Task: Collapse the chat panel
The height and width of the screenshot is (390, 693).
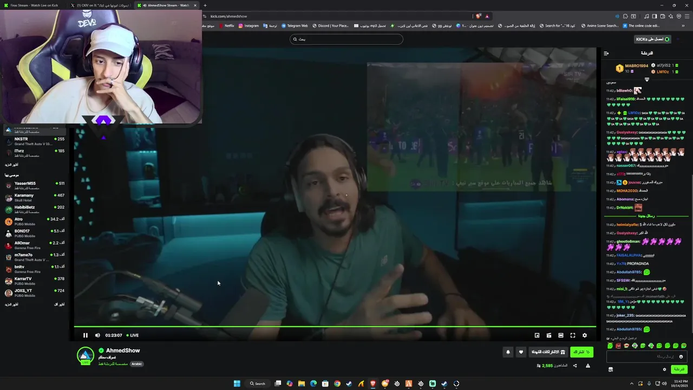Action: 606,53
